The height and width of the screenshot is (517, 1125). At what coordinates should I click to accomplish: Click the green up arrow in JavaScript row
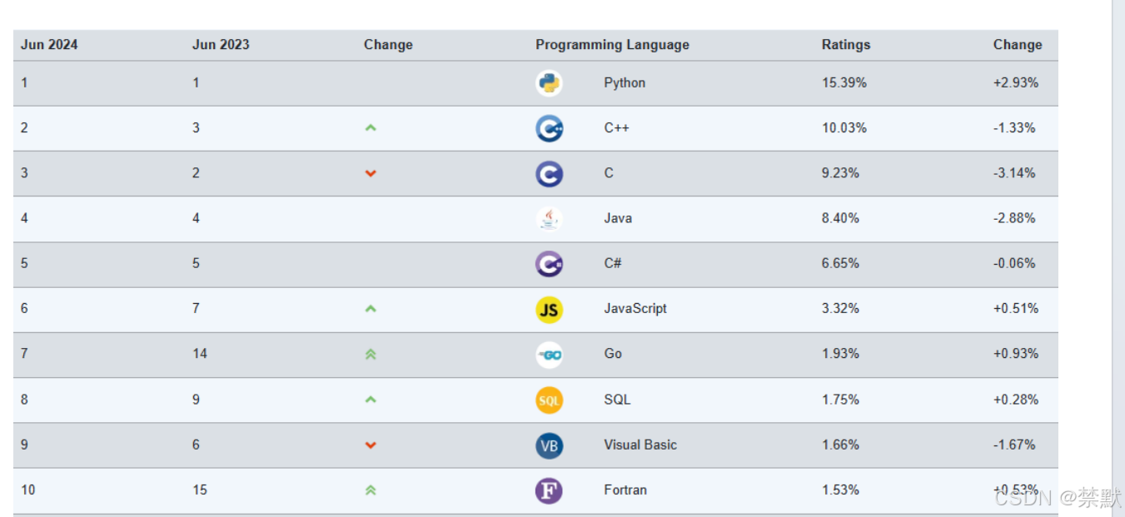pos(371,309)
